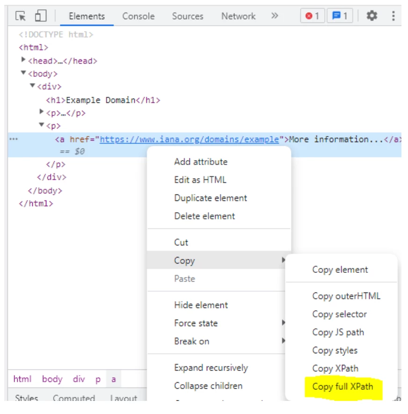This screenshot has height=414, width=408.
Task: Select the closing </body> tag line
Action: 45,191
